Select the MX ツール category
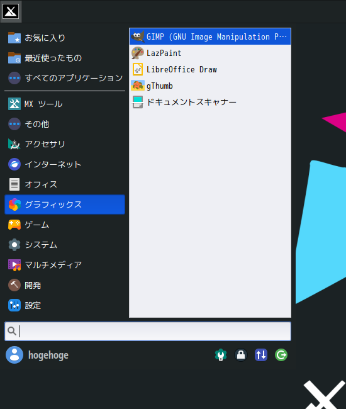Screen dimensions: 346x409 (65, 104)
